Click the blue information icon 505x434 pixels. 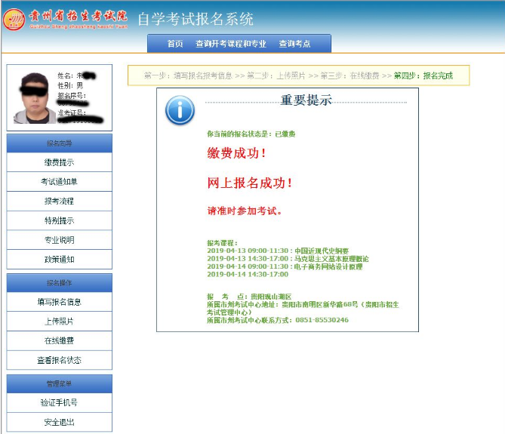click(180, 110)
